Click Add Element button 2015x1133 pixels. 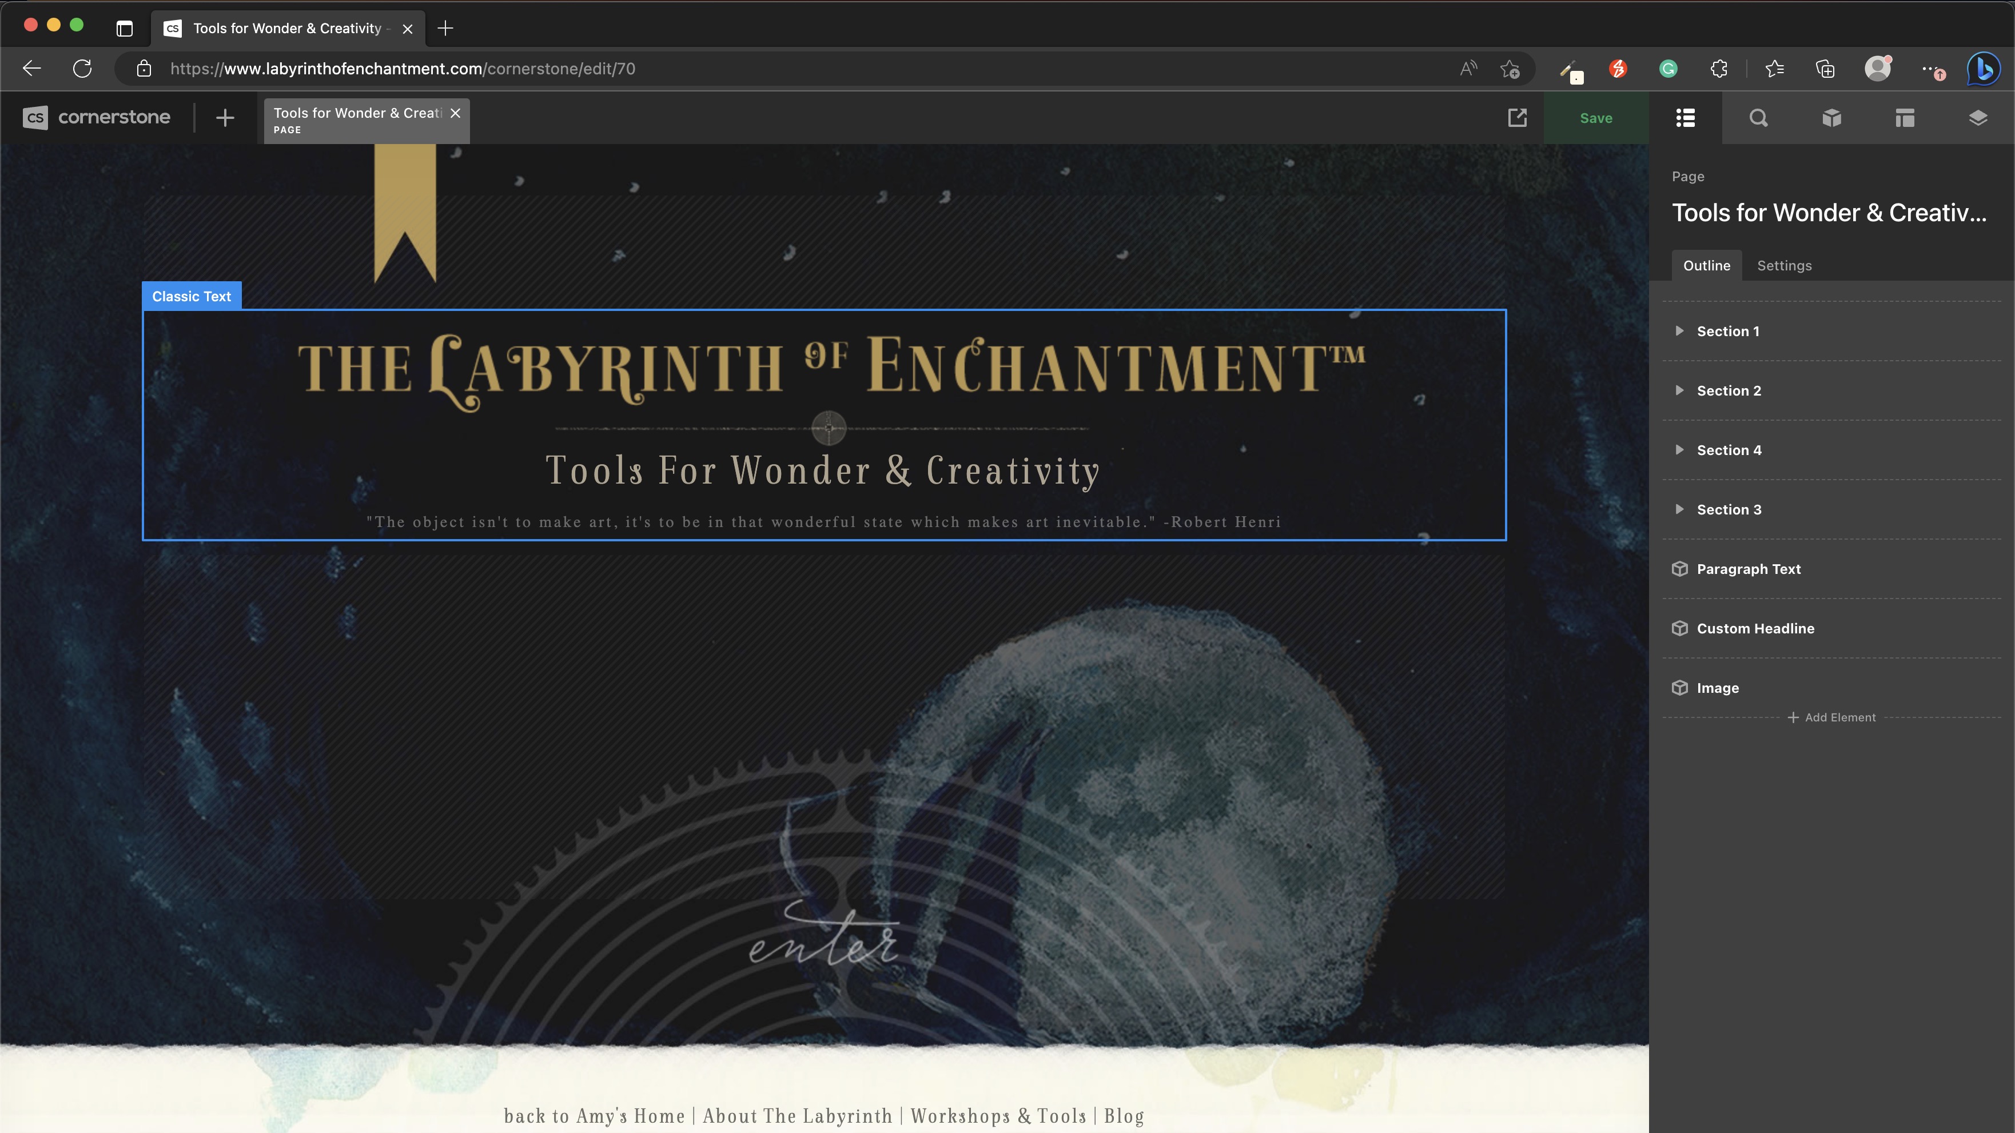click(1831, 717)
